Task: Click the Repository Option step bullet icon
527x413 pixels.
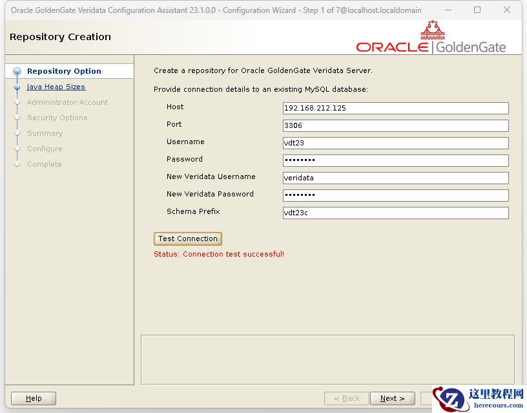Action: click(x=17, y=72)
